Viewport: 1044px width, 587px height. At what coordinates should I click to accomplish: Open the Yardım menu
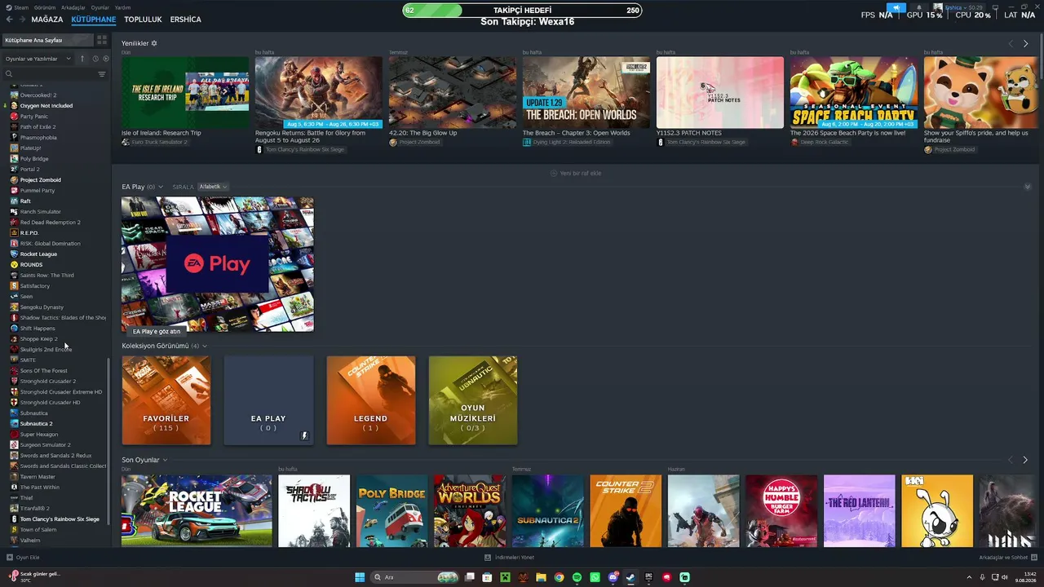point(122,7)
